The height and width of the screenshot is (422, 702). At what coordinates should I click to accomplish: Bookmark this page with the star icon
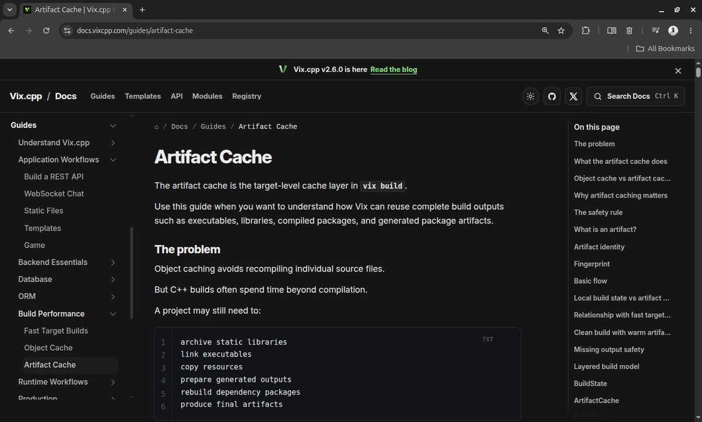point(561,30)
